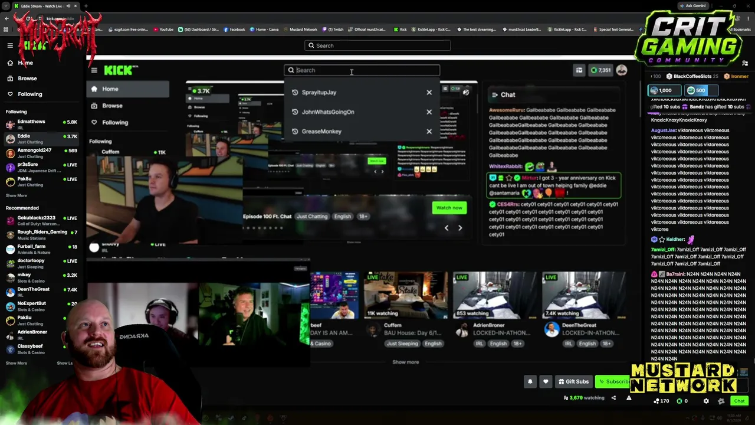Open the Mustard Network bookmark
The height and width of the screenshot is (425, 755).
click(301, 30)
